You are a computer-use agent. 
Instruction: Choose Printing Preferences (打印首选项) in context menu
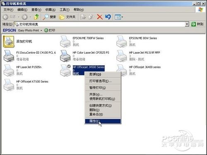click(x=103, y=81)
